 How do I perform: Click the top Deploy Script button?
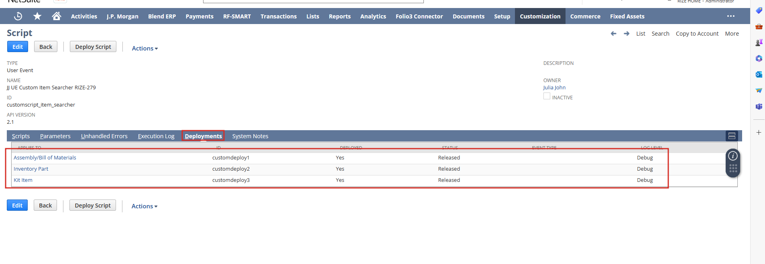coord(93,47)
